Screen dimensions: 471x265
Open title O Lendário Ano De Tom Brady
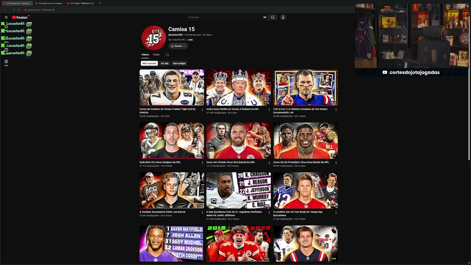tap(298, 214)
